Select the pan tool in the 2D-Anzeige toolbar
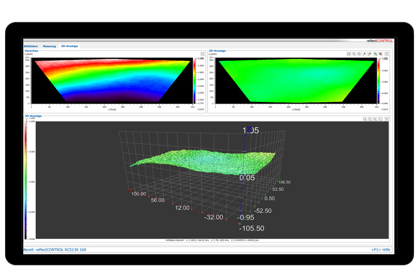The height and width of the screenshot is (279, 418). pyautogui.click(x=359, y=54)
